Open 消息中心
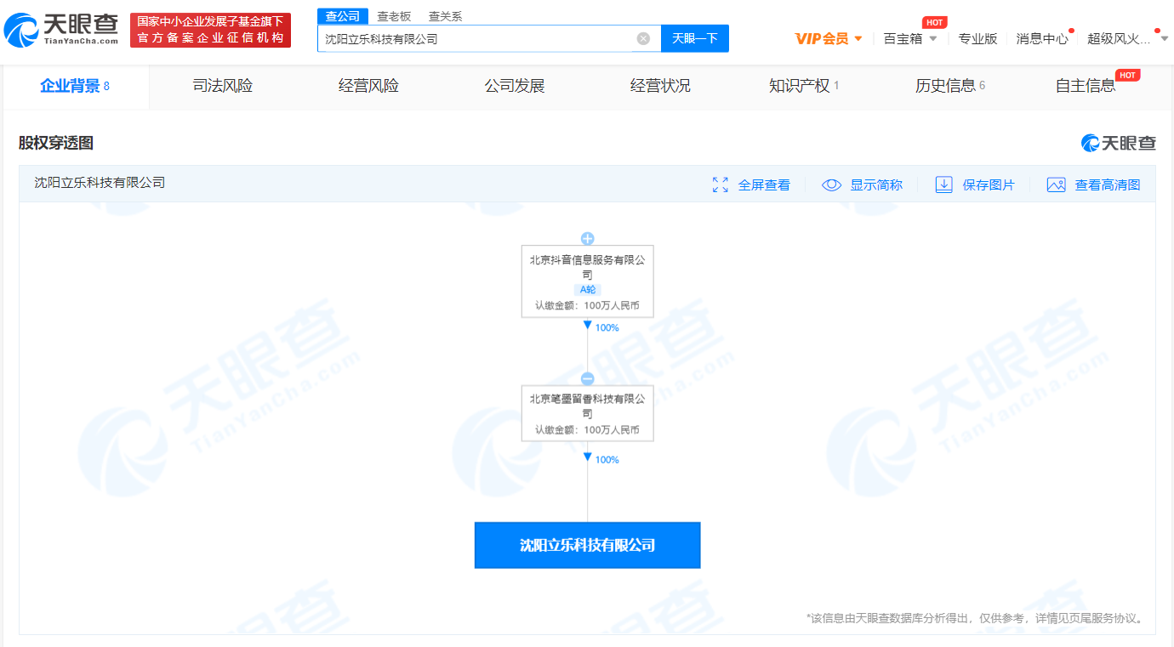 pos(1042,38)
